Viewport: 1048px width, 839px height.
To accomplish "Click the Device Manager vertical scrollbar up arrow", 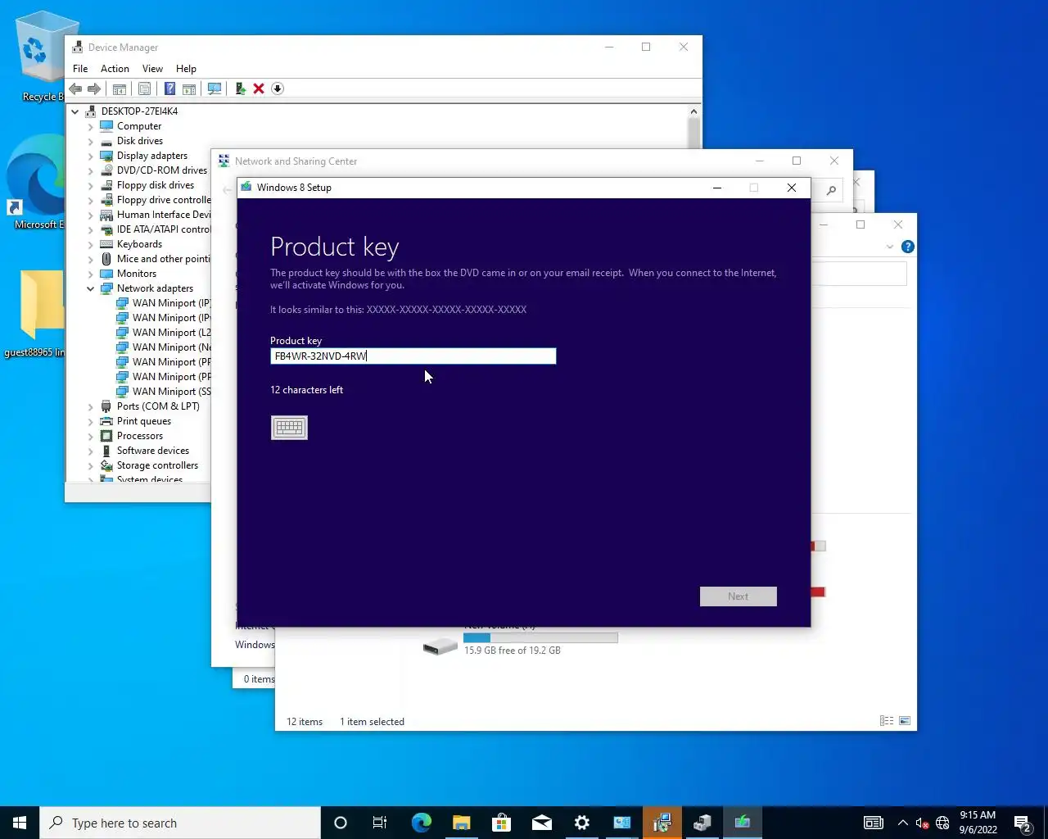I will (x=693, y=111).
